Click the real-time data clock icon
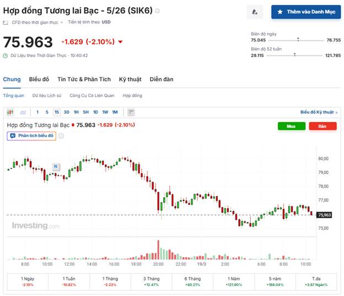The width and height of the screenshot is (344, 296). tap(6, 55)
